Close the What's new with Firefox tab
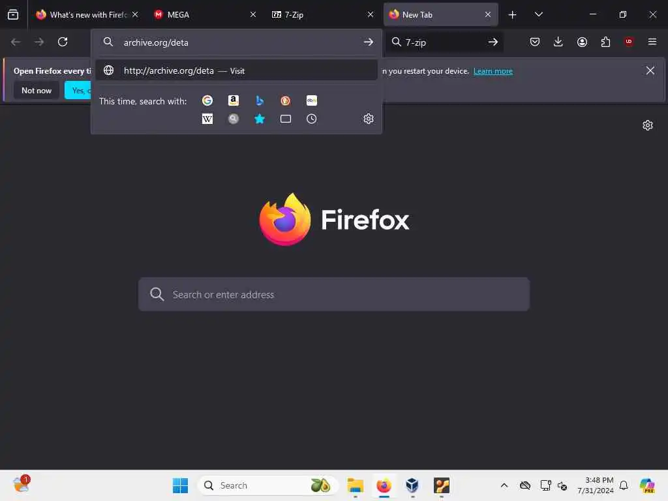The height and width of the screenshot is (501, 668). pos(135,14)
